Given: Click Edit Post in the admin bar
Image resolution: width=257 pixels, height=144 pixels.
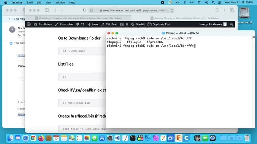Looking at the screenshot, I should tap(109, 24).
